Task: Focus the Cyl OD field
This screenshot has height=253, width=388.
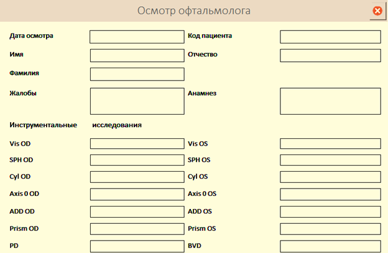Action: click(137, 177)
